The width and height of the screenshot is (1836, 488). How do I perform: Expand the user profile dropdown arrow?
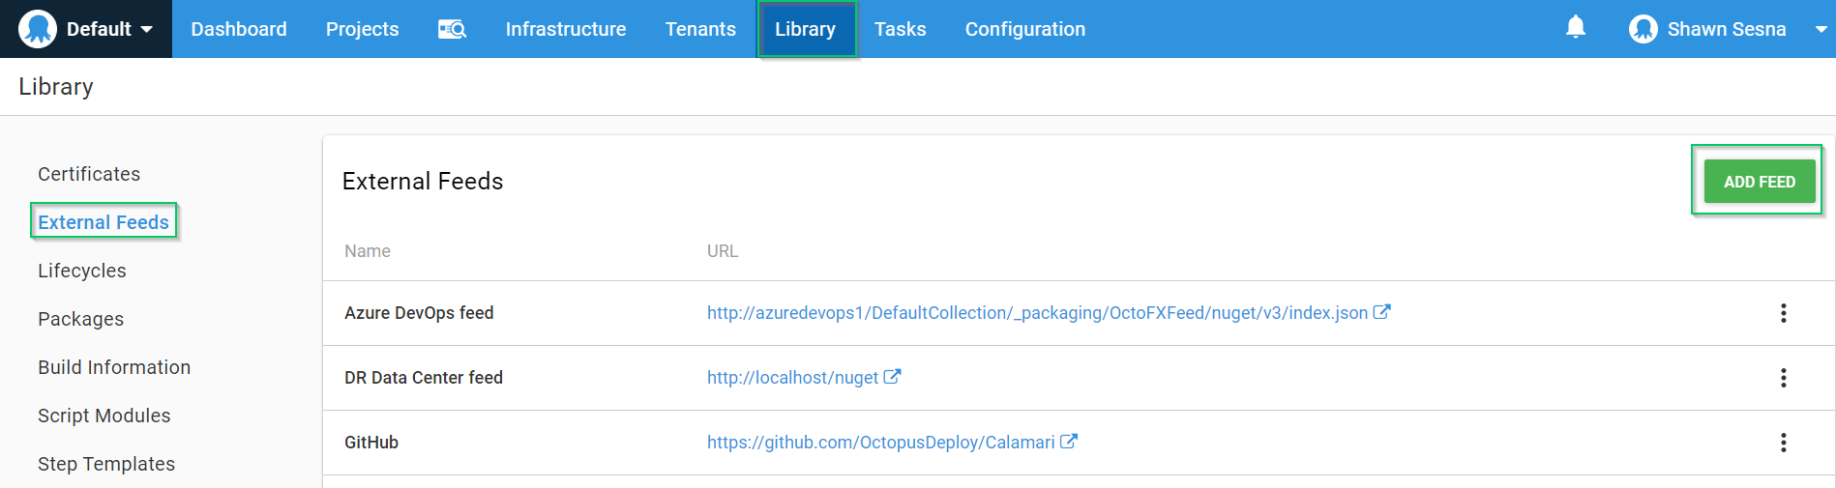pyautogui.click(x=1821, y=29)
